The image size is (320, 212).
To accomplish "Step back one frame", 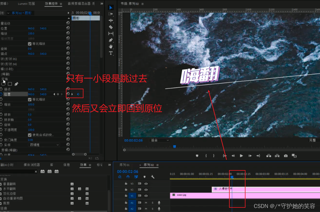I will (x=233, y=156).
